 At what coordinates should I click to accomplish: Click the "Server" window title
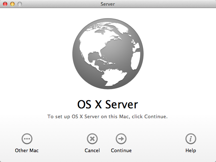pos(108,4)
